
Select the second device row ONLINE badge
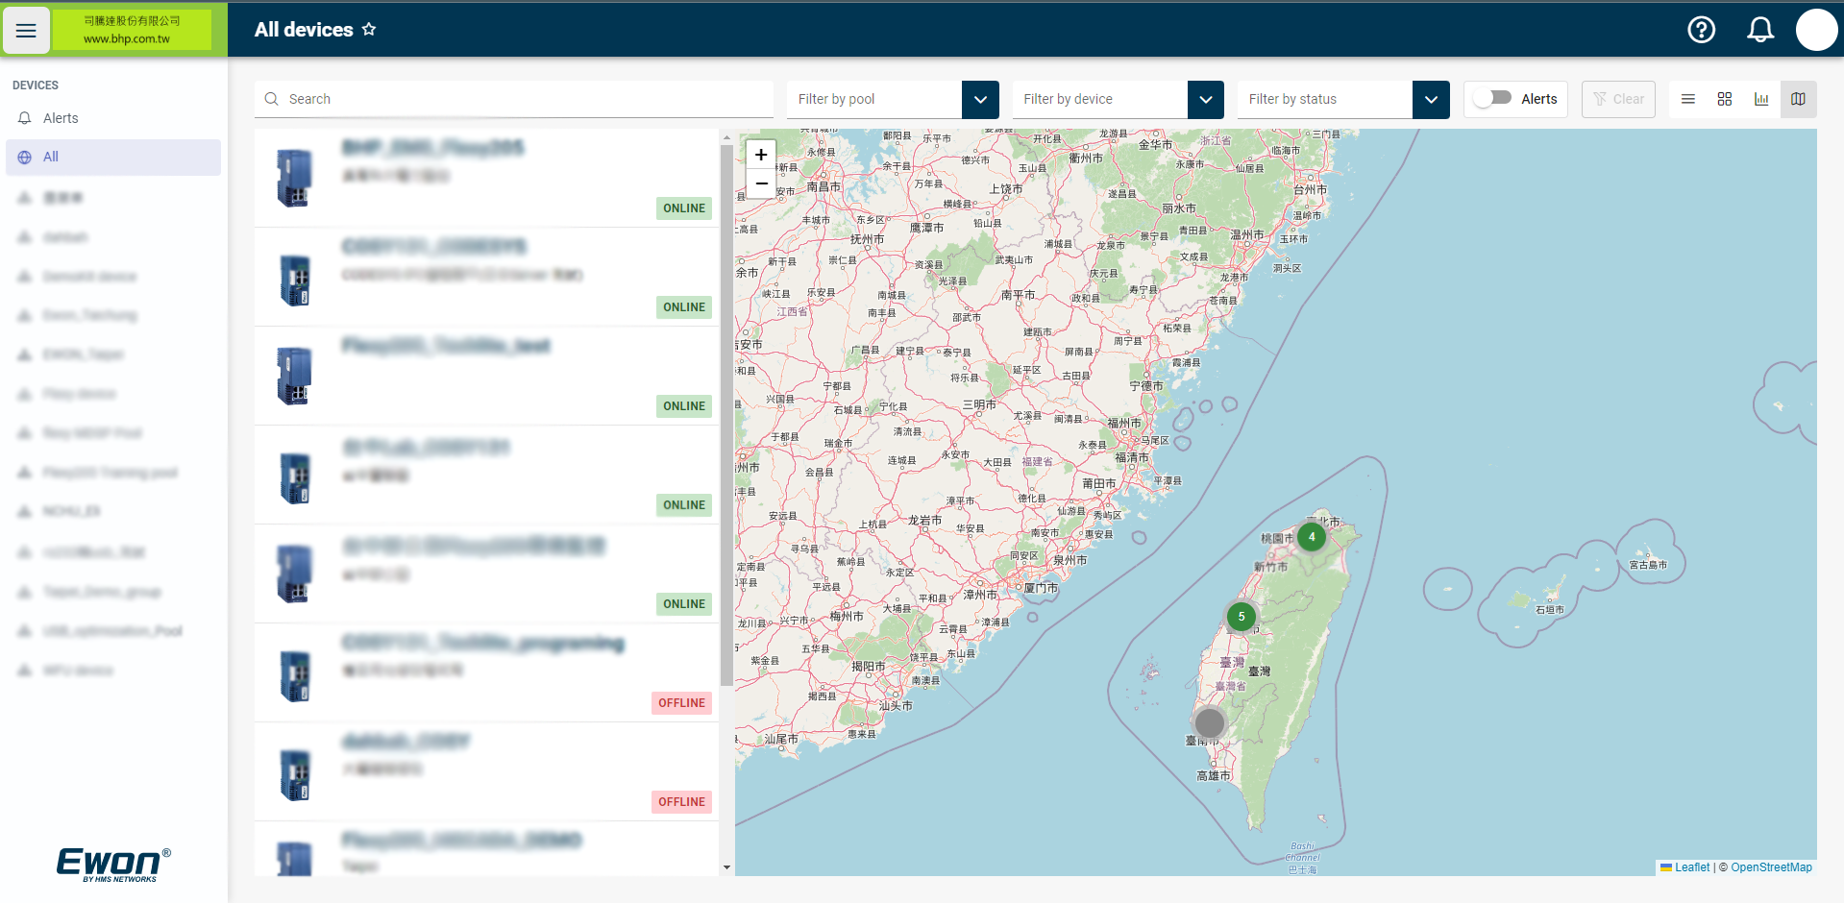(x=684, y=307)
